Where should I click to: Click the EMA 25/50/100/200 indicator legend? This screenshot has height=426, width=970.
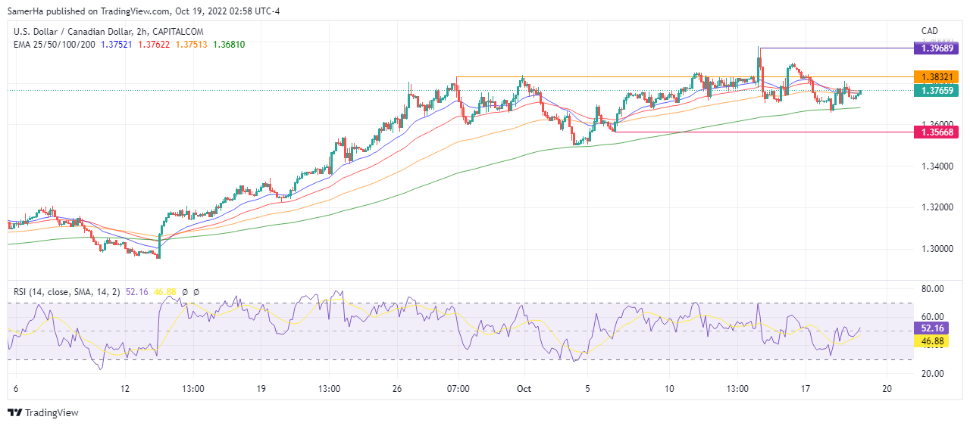pyautogui.click(x=55, y=45)
